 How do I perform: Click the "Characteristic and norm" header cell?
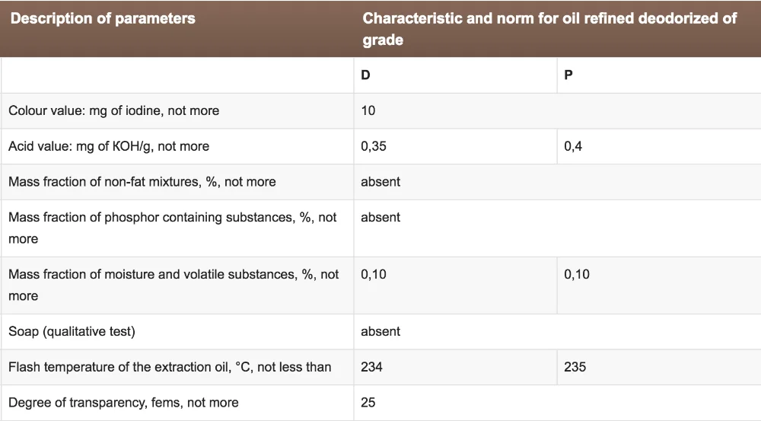tap(549, 29)
